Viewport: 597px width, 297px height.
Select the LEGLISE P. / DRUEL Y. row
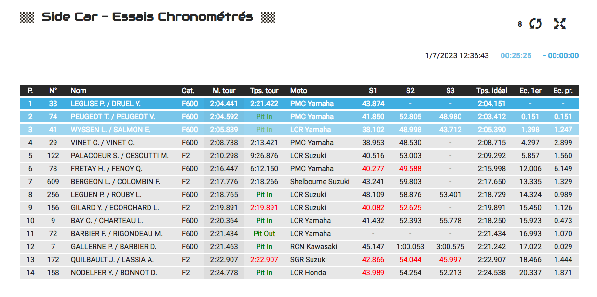pyautogui.click(x=299, y=104)
